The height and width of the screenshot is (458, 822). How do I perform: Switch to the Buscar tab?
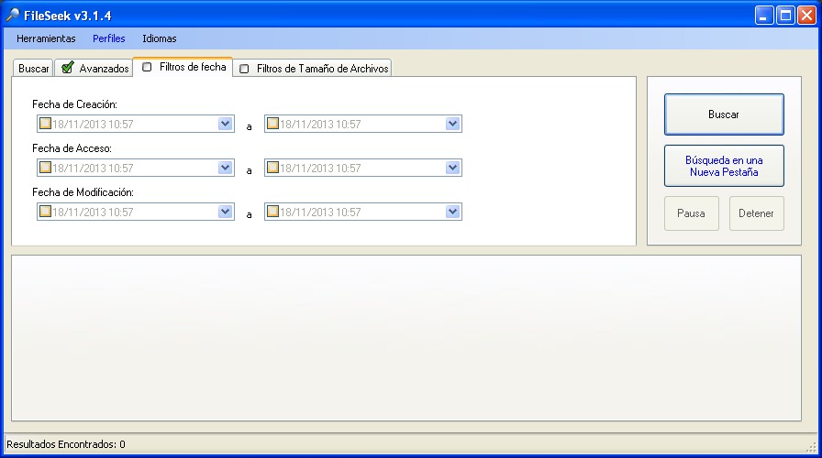click(33, 69)
